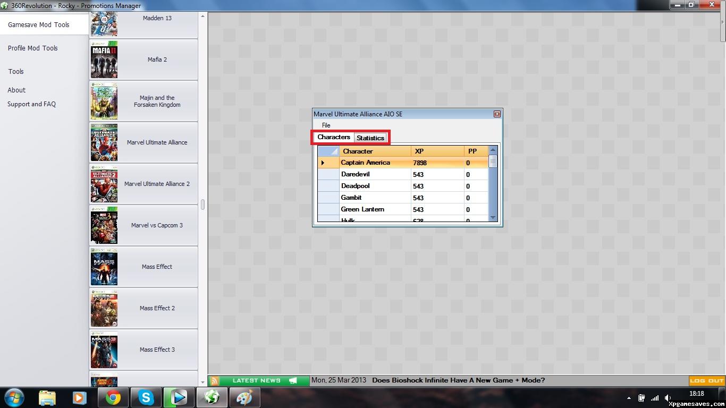
Task: Show hidden system tray icons
Action: 629,398
